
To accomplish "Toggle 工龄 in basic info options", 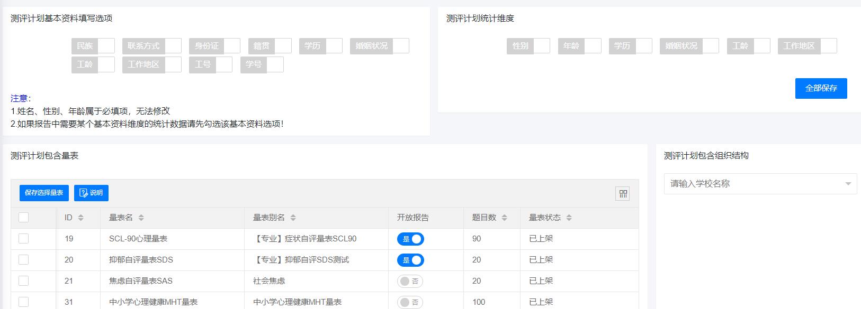I will (x=93, y=64).
